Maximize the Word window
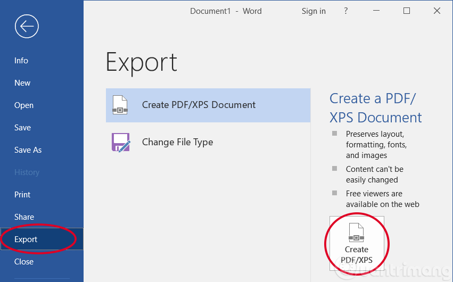This screenshot has width=453, height=282. (x=407, y=11)
